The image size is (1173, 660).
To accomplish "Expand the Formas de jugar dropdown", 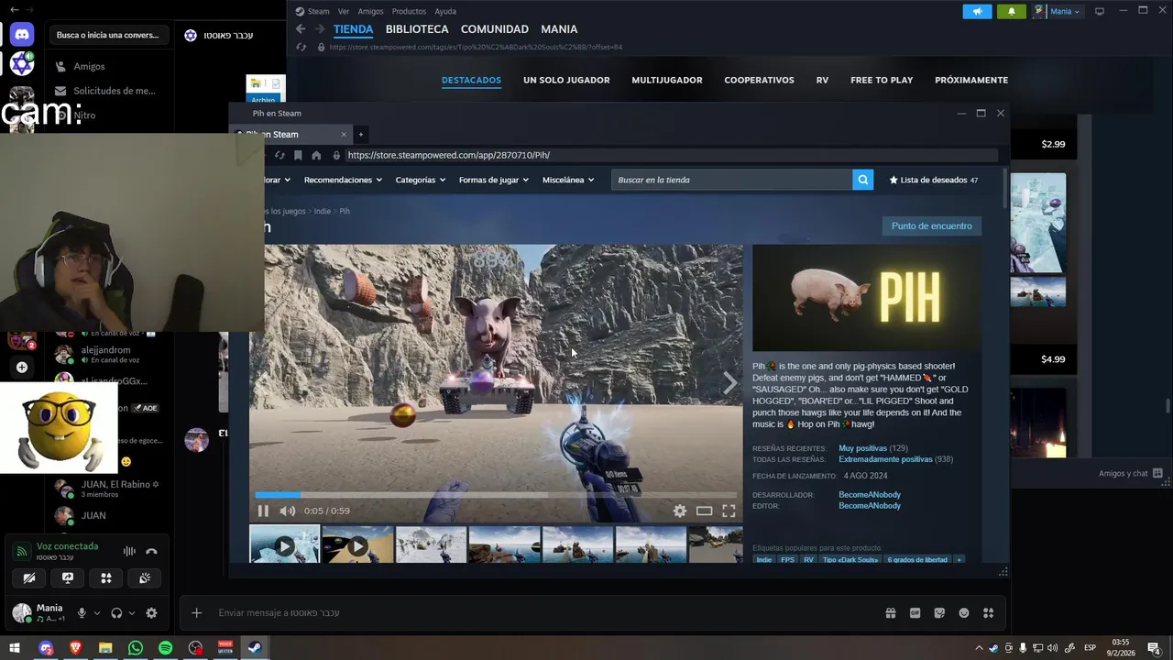I will 493,180.
